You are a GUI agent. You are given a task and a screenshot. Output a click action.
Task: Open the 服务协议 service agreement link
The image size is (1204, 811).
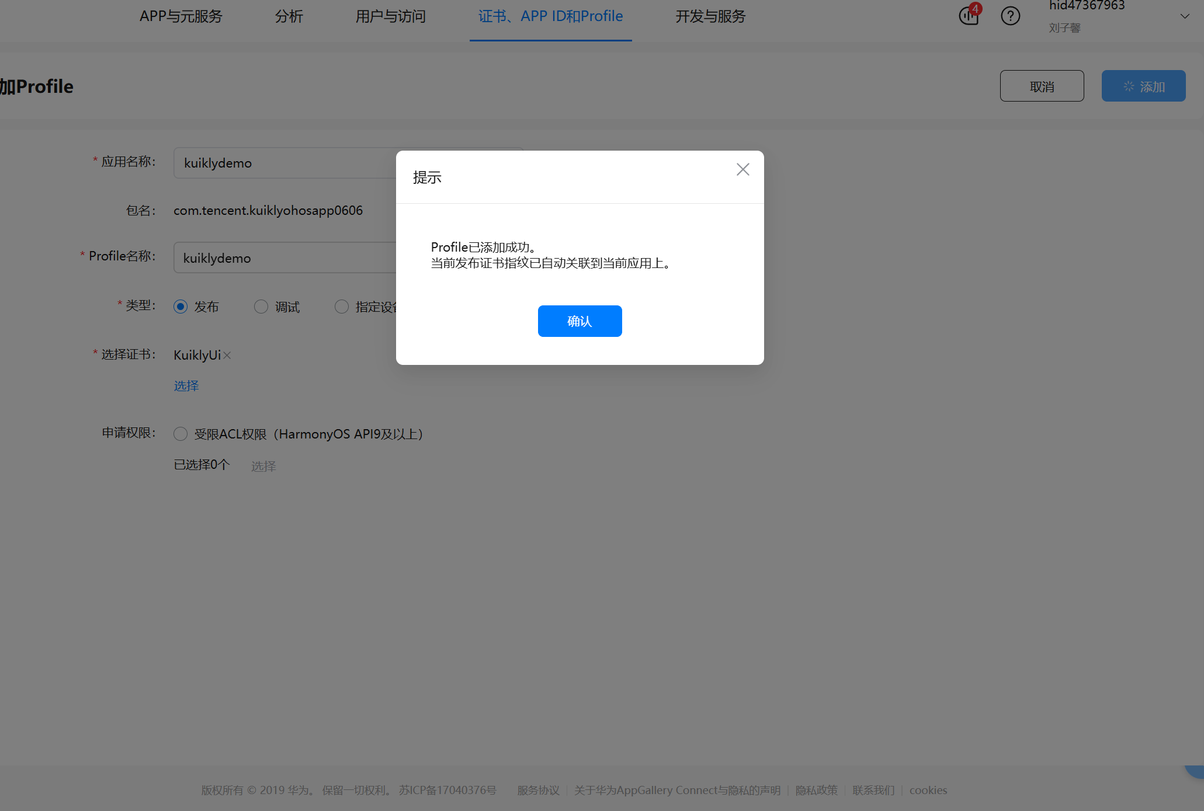point(537,790)
